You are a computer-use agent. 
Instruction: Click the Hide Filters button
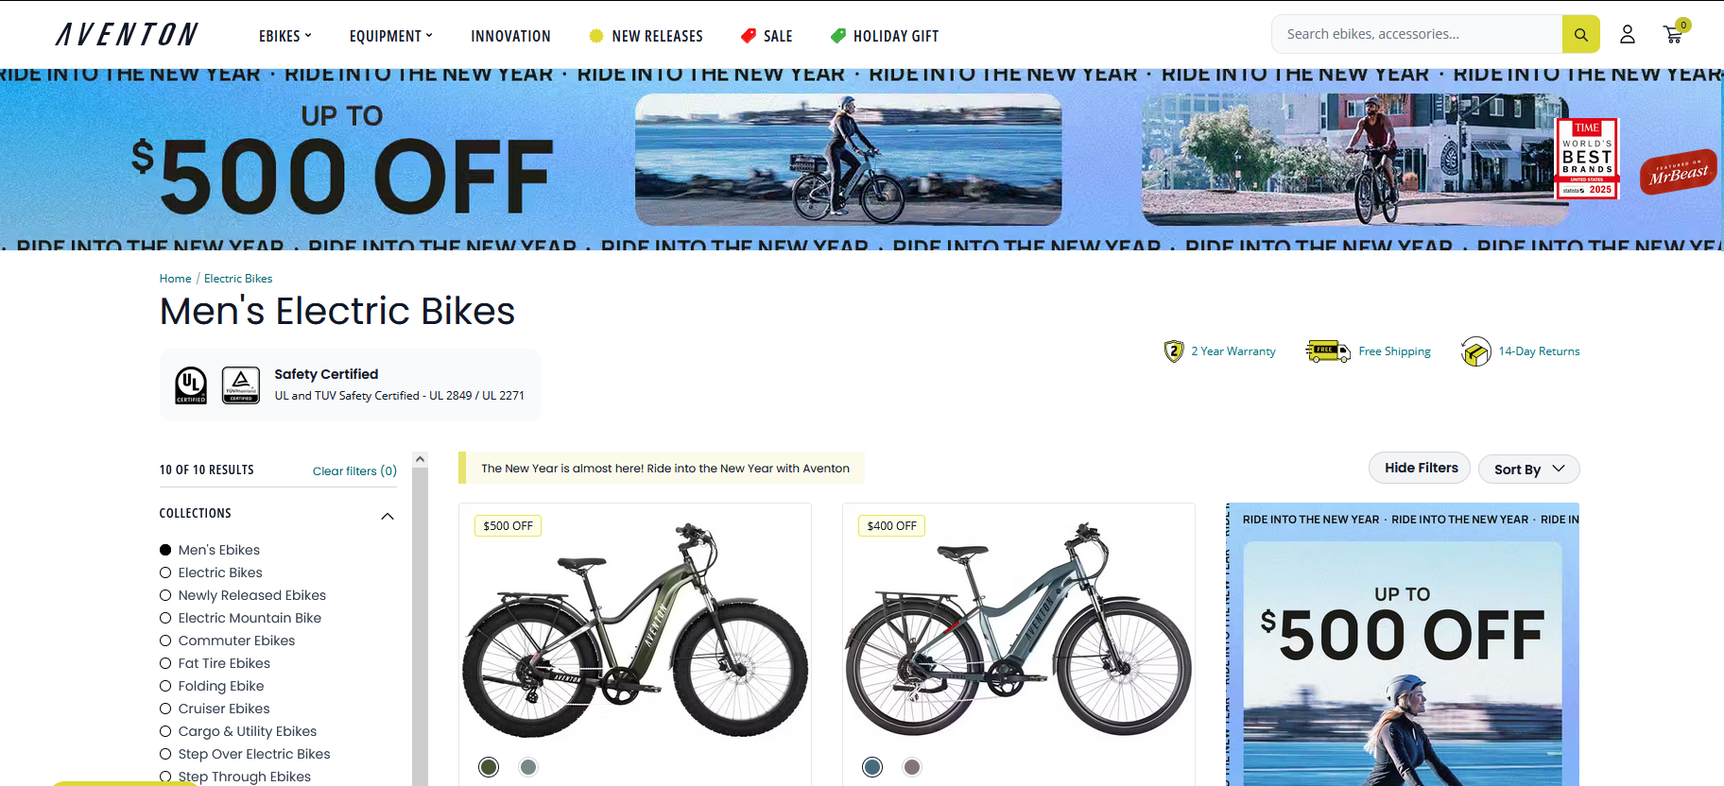[1420, 468]
